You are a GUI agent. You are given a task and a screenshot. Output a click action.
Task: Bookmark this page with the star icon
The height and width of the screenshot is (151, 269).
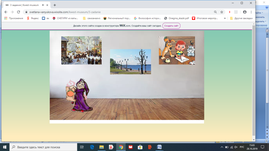(222, 12)
